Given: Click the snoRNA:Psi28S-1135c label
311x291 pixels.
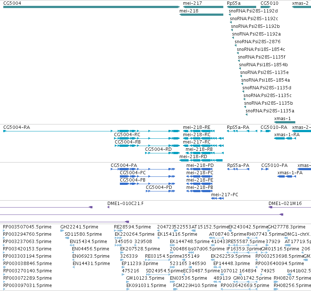Looking at the screenshot, I should coord(268,96).
